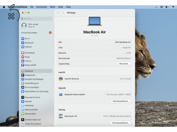Viewport: 177px width, 132px height.
Task: Click the Beépített Retina kijelző laptop icon
Action: tap(61, 95)
